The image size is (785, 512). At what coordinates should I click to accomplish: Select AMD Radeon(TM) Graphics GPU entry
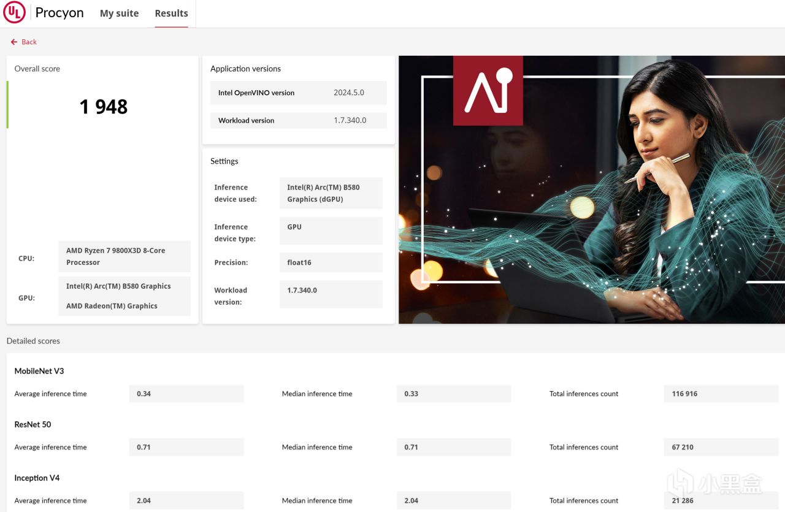(x=112, y=306)
